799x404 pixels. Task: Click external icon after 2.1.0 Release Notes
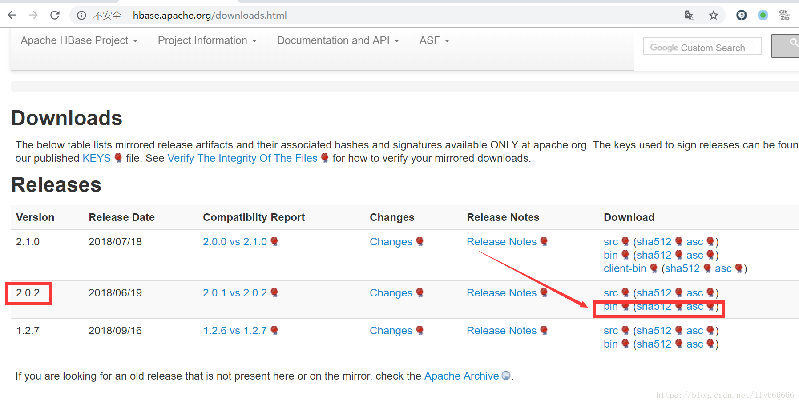(544, 241)
